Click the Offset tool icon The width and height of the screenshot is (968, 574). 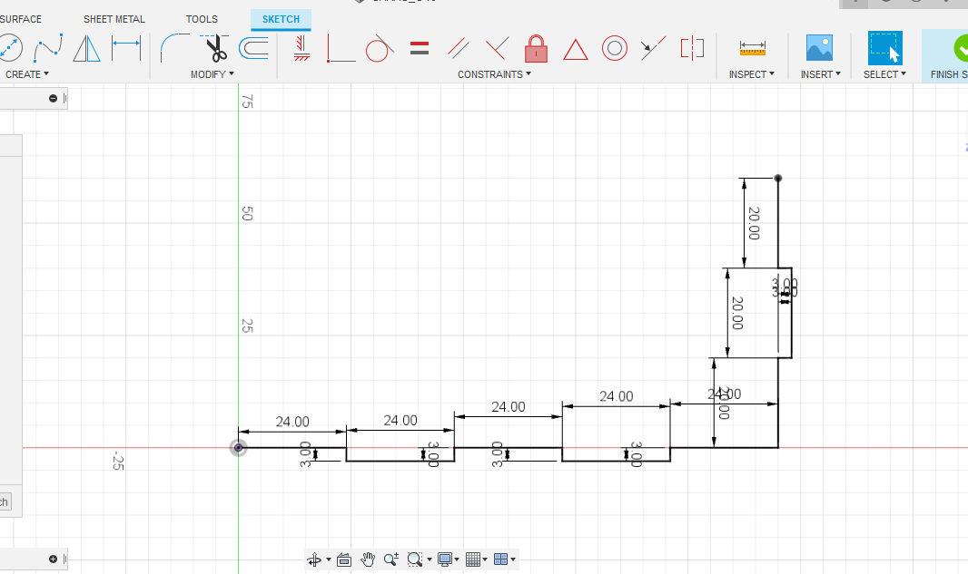tap(255, 47)
